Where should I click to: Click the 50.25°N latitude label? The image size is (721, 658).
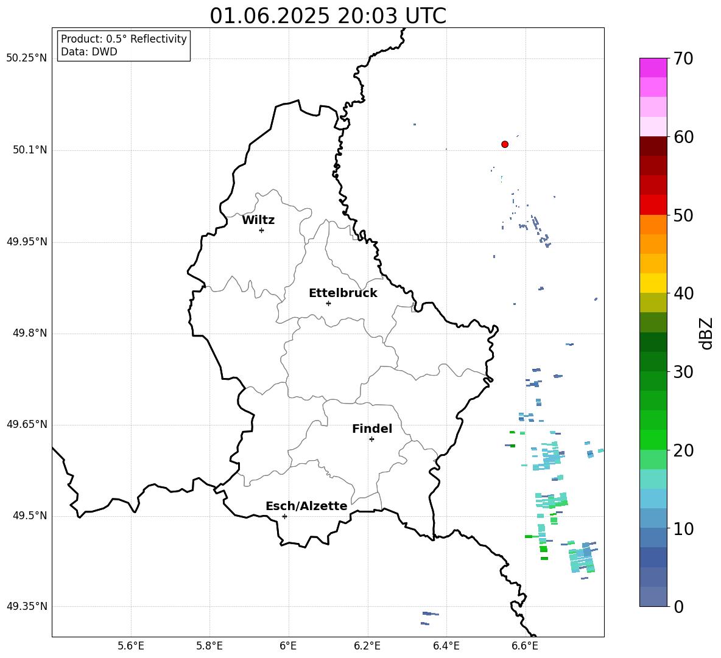click(x=27, y=58)
